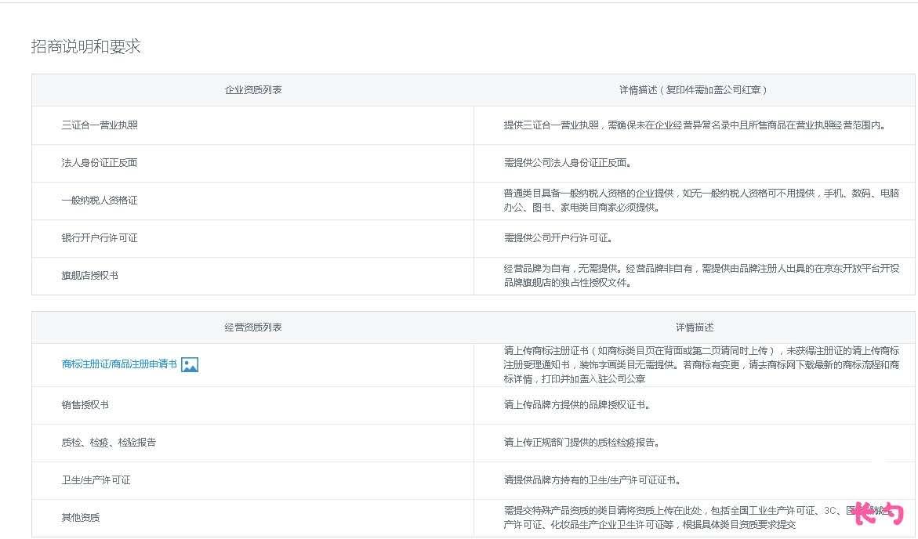The width and height of the screenshot is (918, 539).
Task: Select the 卫生/生产许可证 row label
Action: [96, 480]
